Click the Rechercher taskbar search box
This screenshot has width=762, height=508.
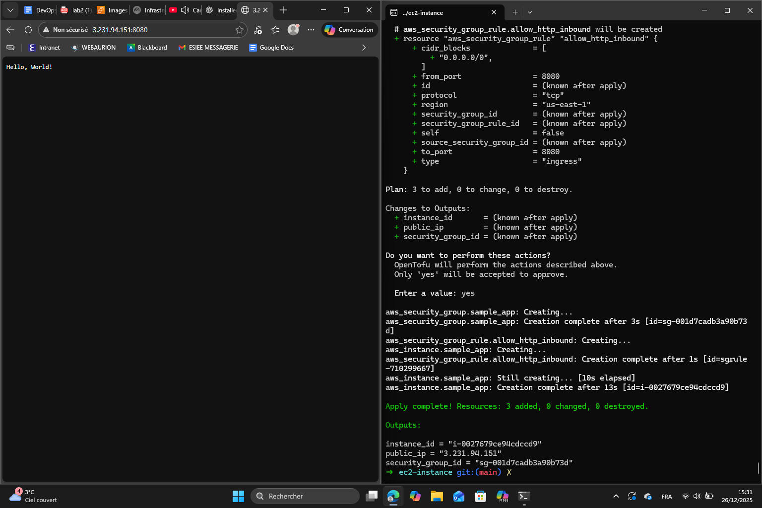305,496
